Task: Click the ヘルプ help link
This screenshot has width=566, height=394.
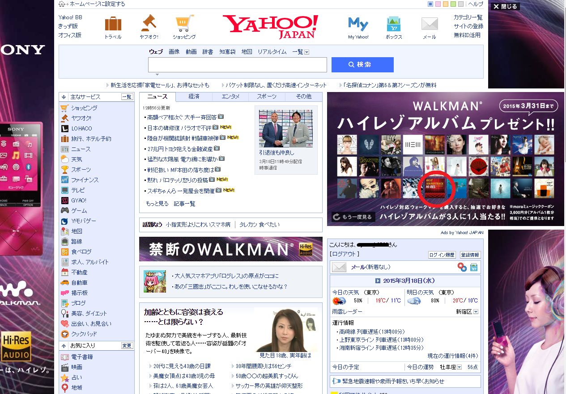Action: (476, 4)
